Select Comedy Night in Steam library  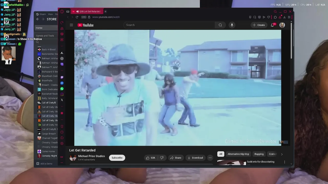click(x=49, y=156)
